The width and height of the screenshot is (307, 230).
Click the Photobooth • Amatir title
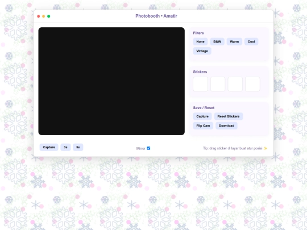click(156, 16)
